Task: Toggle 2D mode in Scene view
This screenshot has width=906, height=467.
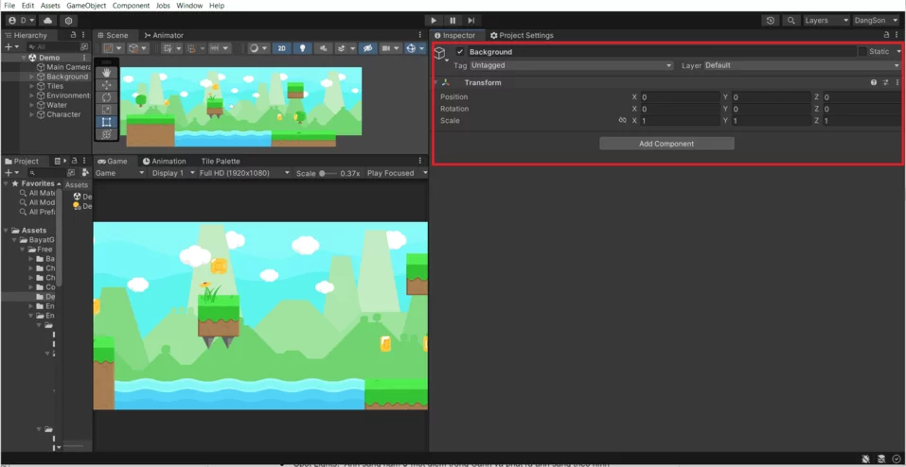Action: point(281,48)
